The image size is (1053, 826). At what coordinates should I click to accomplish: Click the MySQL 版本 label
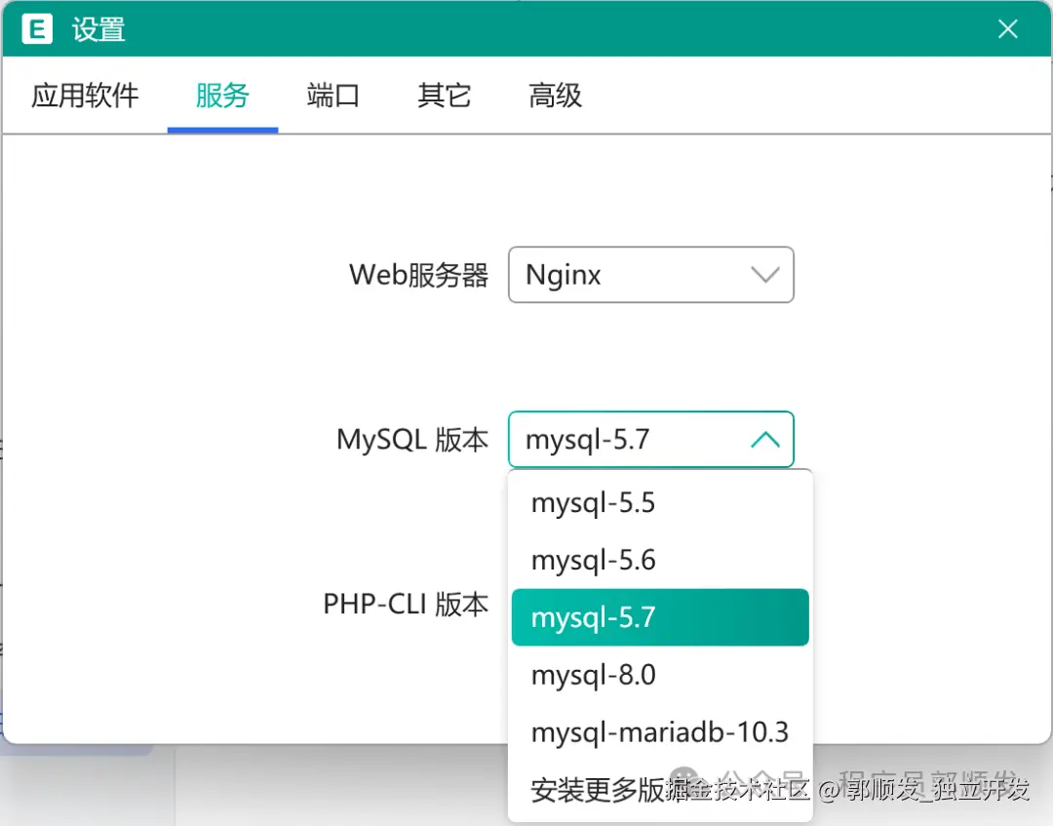point(412,440)
